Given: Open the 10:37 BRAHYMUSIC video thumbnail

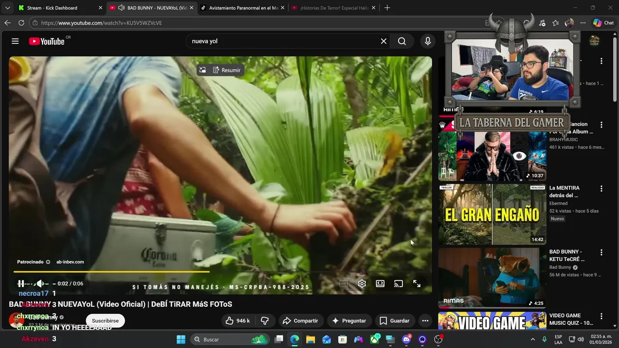Looking at the screenshot, I should coord(492,150).
